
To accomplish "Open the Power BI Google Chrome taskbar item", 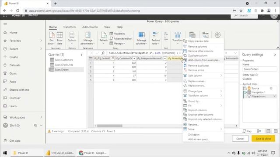I will click(93, 153).
